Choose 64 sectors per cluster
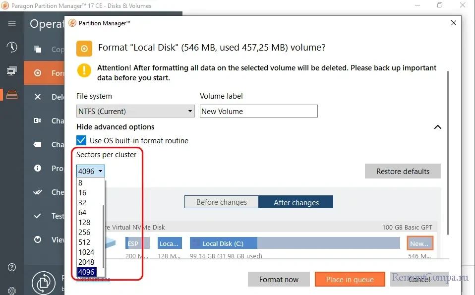This screenshot has height=295, width=475. [x=90, y=213]
